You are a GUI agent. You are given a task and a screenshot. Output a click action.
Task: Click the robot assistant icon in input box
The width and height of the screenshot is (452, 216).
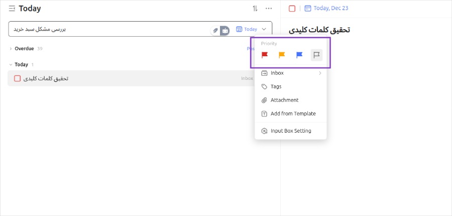(x=225, y=30)
